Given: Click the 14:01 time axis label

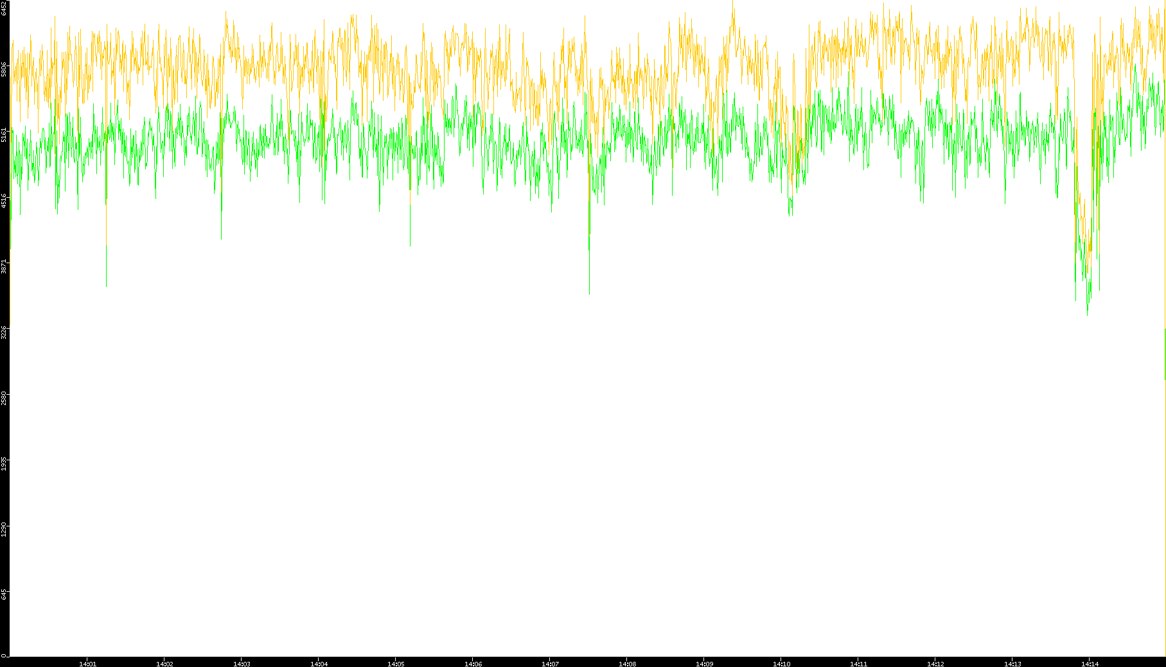Looking at the screenshot, I should click(87, 664).
